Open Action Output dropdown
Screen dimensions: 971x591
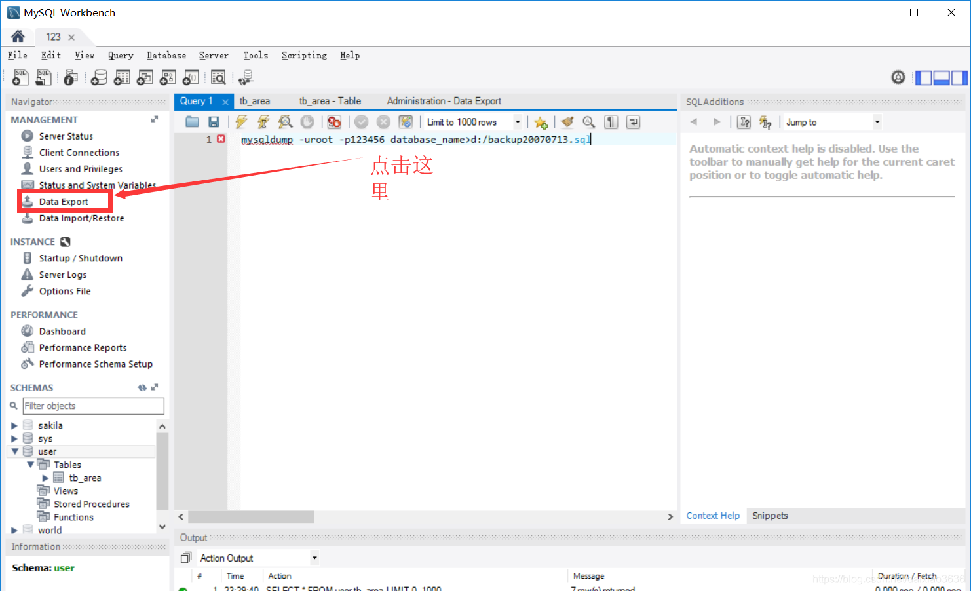(x=314, y=558)
